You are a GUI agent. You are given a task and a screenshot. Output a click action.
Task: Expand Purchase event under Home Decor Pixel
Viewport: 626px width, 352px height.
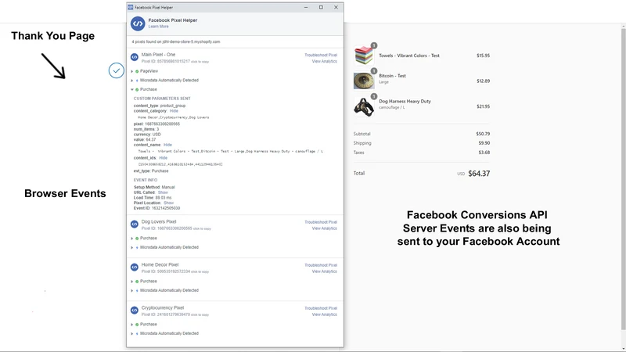click(132, 282)
